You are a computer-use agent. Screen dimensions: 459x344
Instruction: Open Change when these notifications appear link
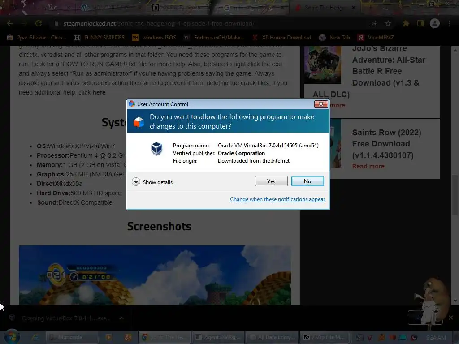coord(277,199)
